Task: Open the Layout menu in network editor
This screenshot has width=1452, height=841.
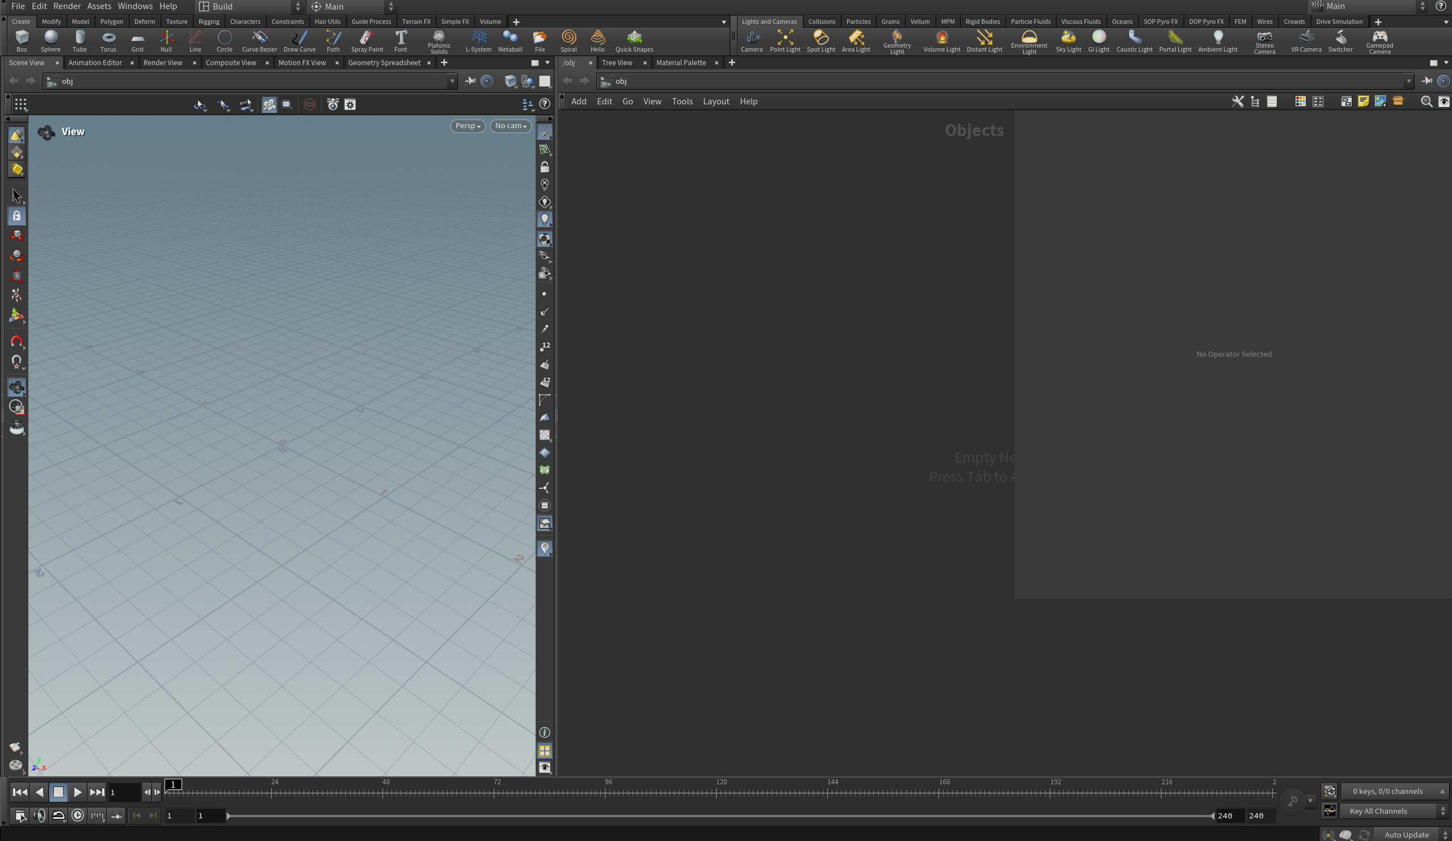Action: pos(716,102)
